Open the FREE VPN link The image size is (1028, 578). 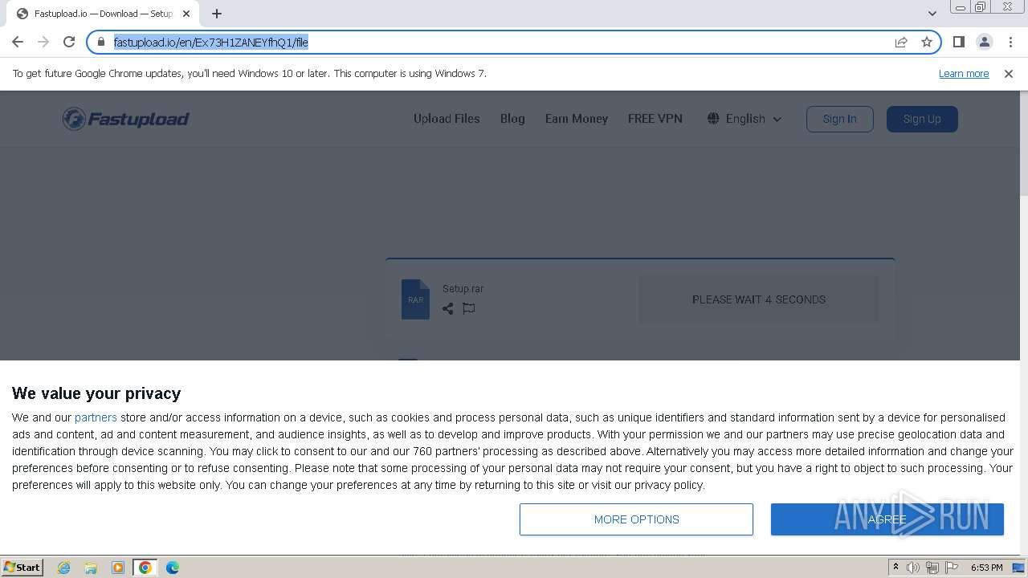click(x=655, y=119)
